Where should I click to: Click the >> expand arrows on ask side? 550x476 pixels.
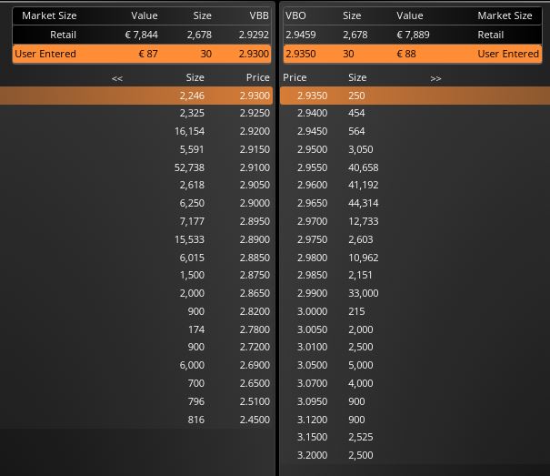coord(435,78)
